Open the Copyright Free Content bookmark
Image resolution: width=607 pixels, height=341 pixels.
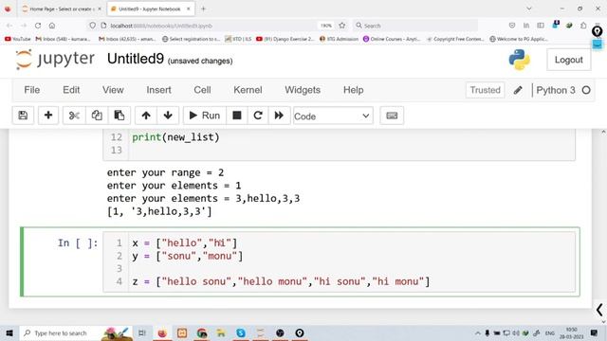click(455, 39)
